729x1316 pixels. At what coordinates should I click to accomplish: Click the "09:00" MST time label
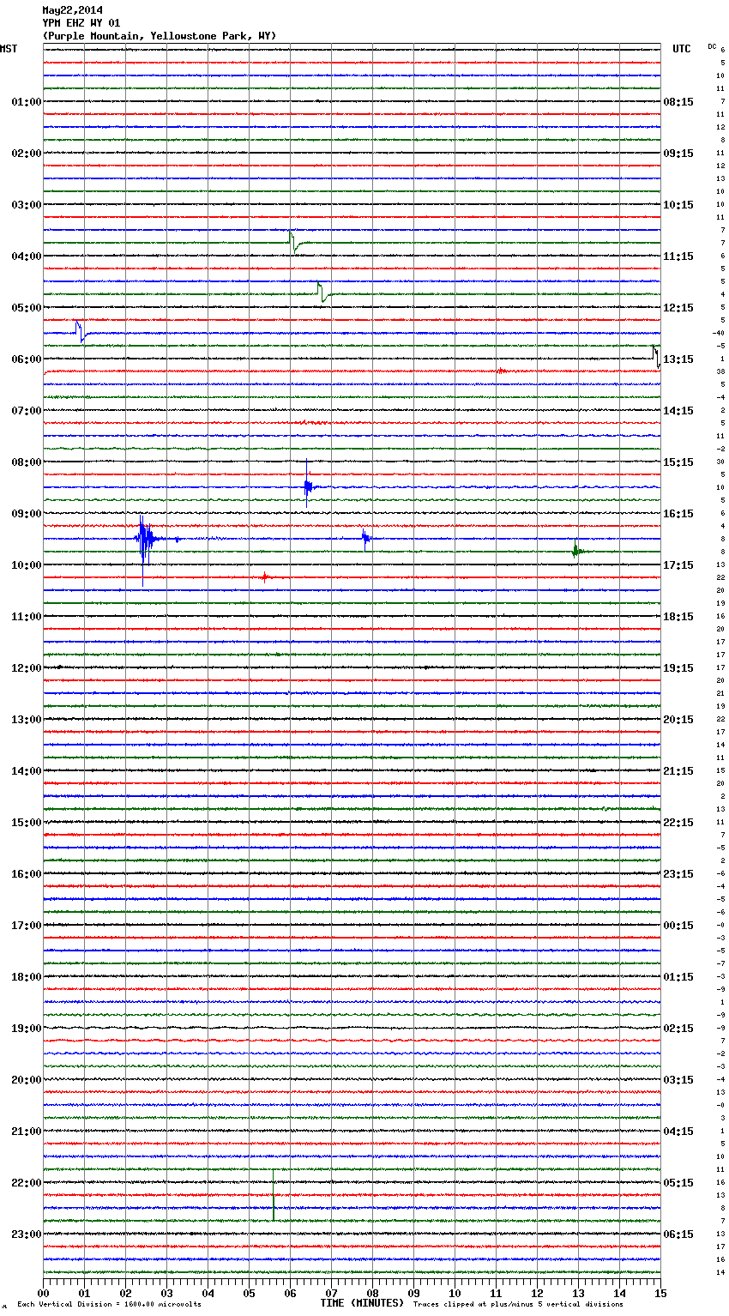pyautogui.click(x=27, y=514)
